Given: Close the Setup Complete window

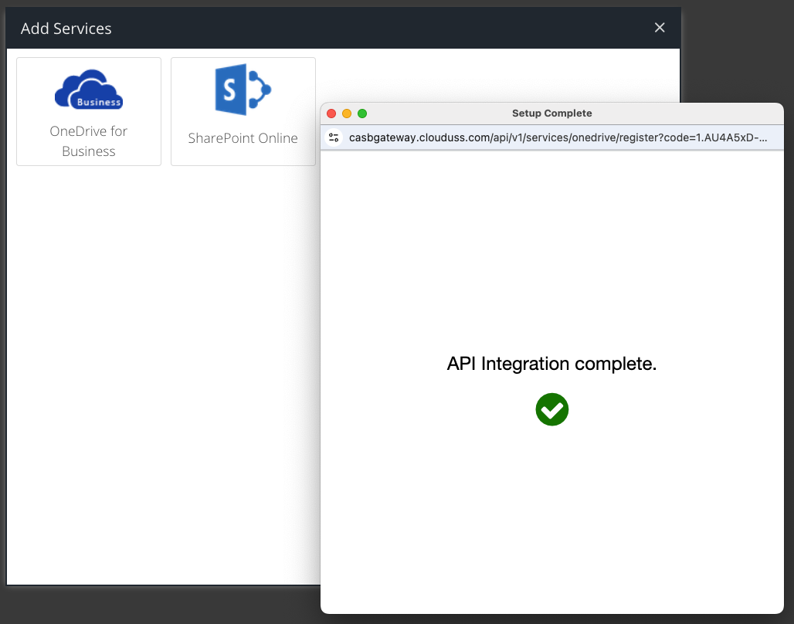Looking at the screenshot, I should pos(331,114).
